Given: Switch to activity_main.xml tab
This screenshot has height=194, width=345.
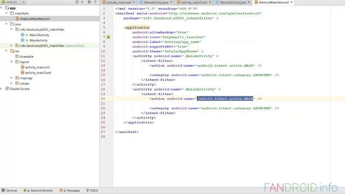Looking at the screenshot, I should [x=119, y=2].
